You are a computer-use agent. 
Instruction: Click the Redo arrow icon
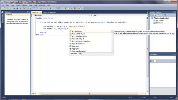(45, 8)
